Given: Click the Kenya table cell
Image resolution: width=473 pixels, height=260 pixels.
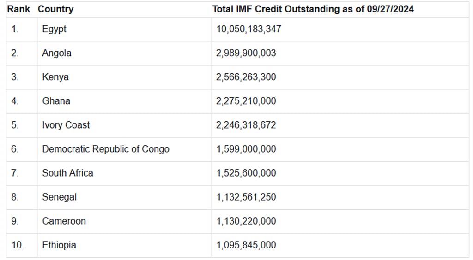Looking at the screenshot, I should pyautogui.click(x=55, y=77).
